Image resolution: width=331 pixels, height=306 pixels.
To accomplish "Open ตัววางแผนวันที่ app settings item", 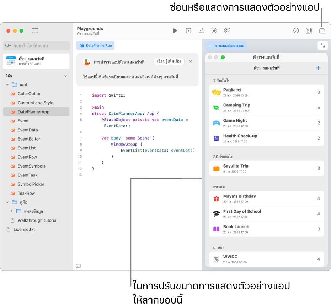I will (x=36, y=61).
